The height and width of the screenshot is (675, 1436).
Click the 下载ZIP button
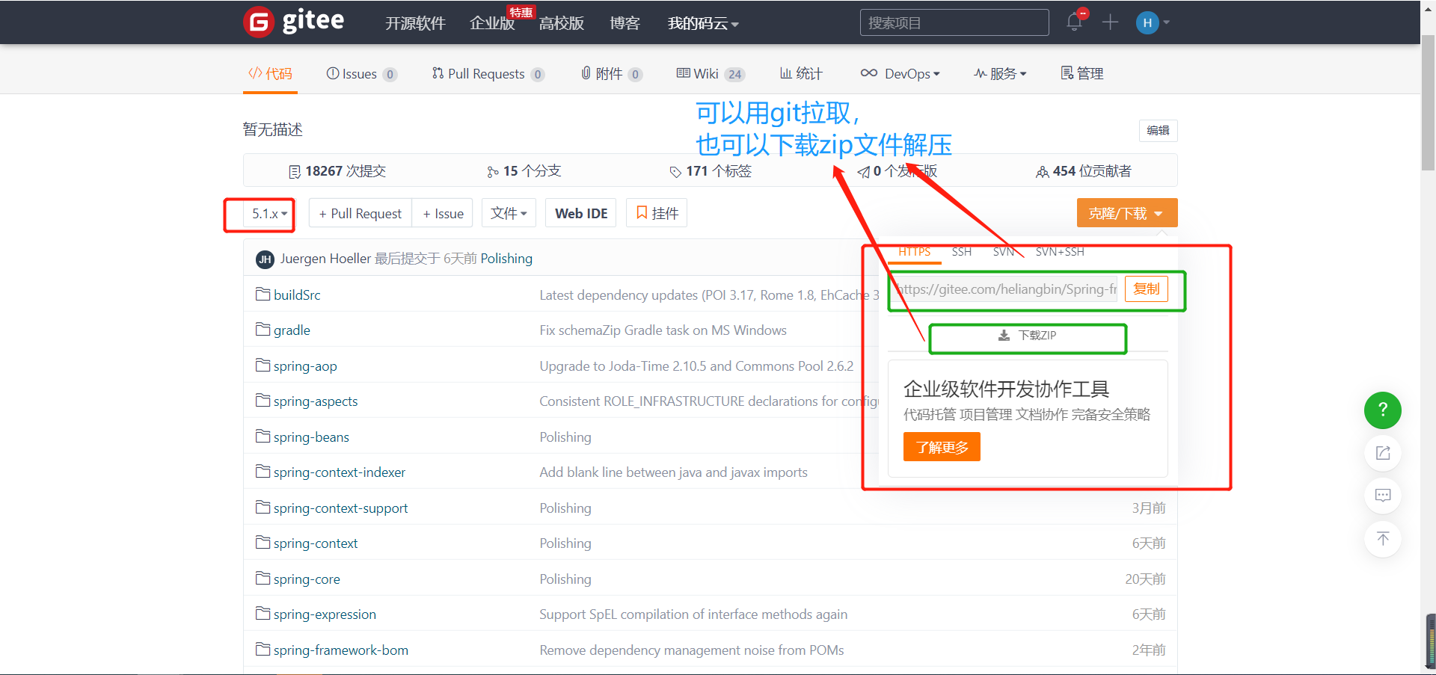click(x=1028, y=336)
